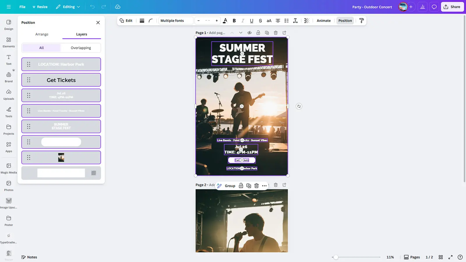The height and width of the screenshot is (262, 466).
Task: Open the transparency checkerboard icon
Action: tap(307, 21)
